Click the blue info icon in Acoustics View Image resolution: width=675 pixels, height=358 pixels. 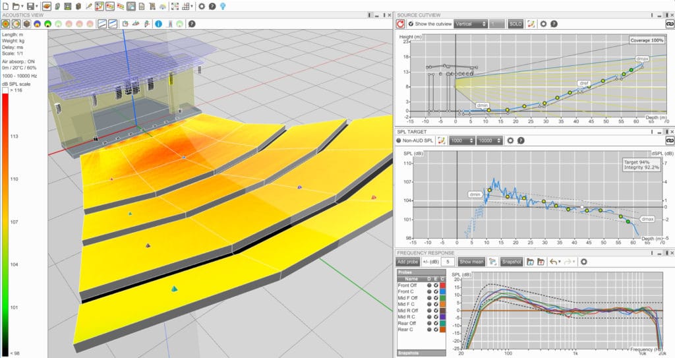[158, 24]
